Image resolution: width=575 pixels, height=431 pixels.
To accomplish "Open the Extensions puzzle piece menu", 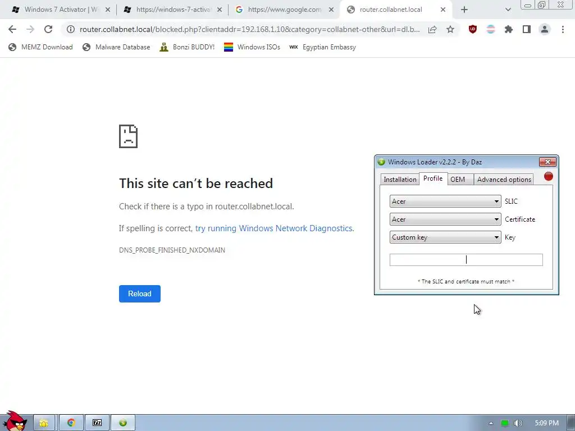I will tap(509, 29).
